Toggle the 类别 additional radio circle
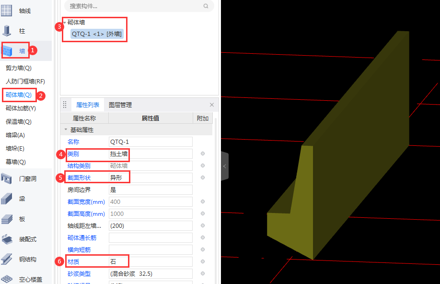 [x=203, y=154]
